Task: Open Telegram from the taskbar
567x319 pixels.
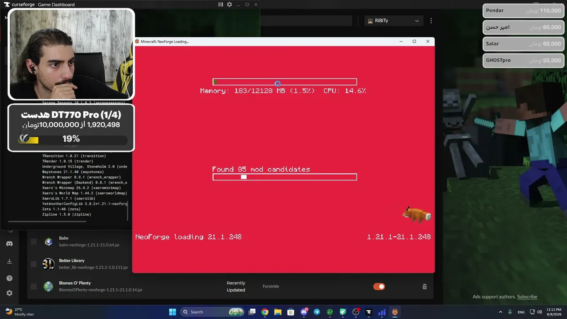Action: (x=317, y=312)
